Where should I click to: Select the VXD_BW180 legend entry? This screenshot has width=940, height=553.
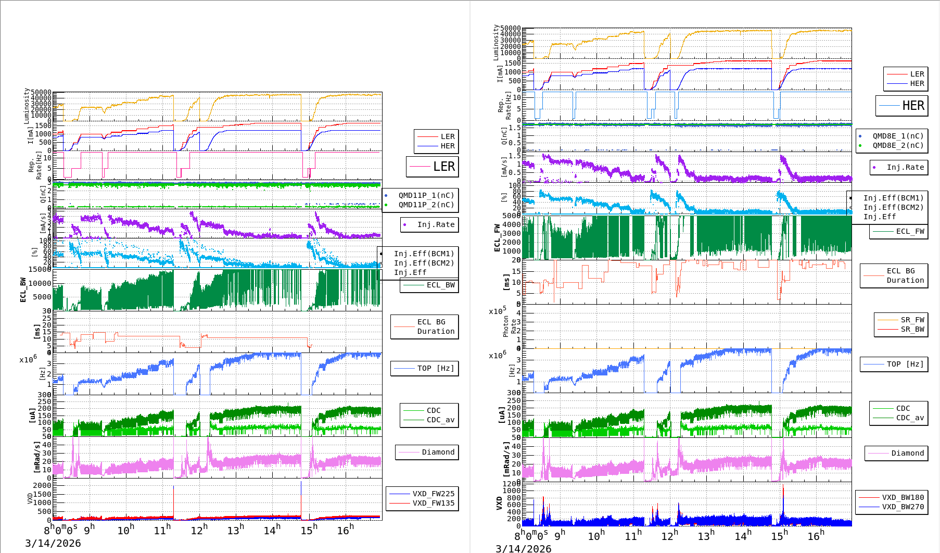point(903,497)
